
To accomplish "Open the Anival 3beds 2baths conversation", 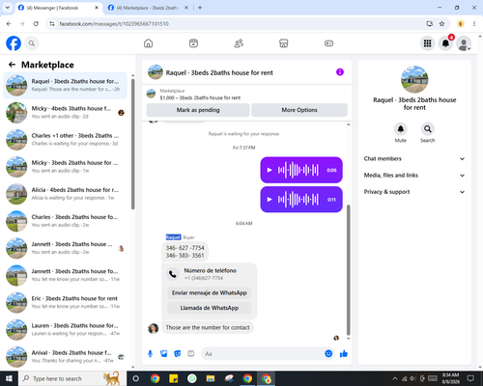I will tap(65, 356).
